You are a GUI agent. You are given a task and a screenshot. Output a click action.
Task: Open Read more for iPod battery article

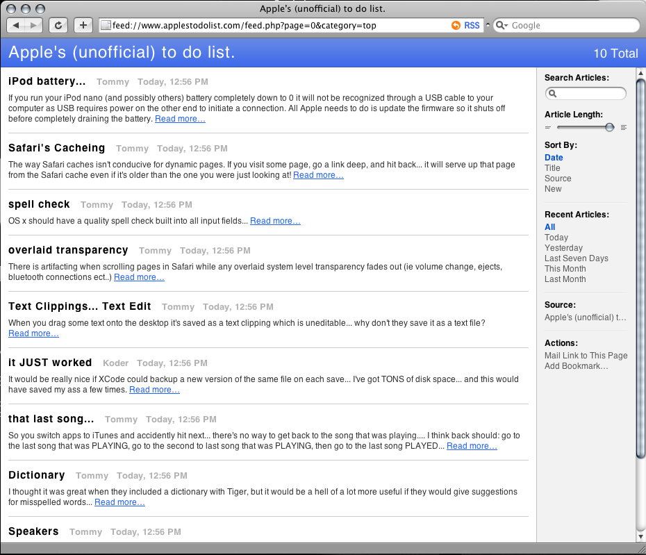180,119
